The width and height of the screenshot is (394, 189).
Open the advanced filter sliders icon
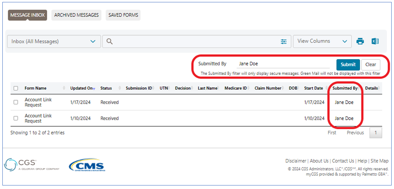pyautogui.click(x=284, y=41)
